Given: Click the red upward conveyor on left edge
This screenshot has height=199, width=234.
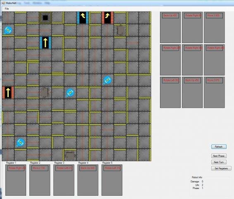Looking at the screenshot, I should coord(8,92).
